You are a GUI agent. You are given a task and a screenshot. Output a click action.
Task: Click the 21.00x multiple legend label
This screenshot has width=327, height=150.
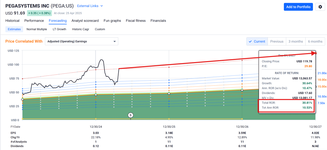321,73
